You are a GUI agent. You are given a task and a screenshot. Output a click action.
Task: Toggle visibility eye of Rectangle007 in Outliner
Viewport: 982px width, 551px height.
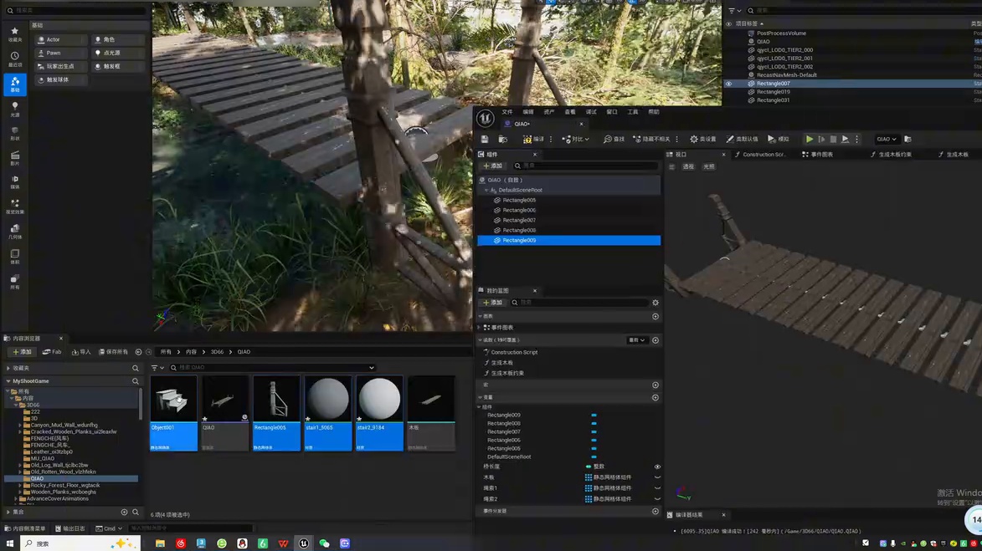728,84
